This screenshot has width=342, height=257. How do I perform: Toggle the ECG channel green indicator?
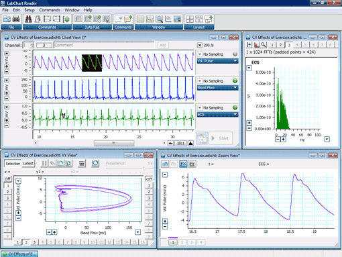pos(235,107)
